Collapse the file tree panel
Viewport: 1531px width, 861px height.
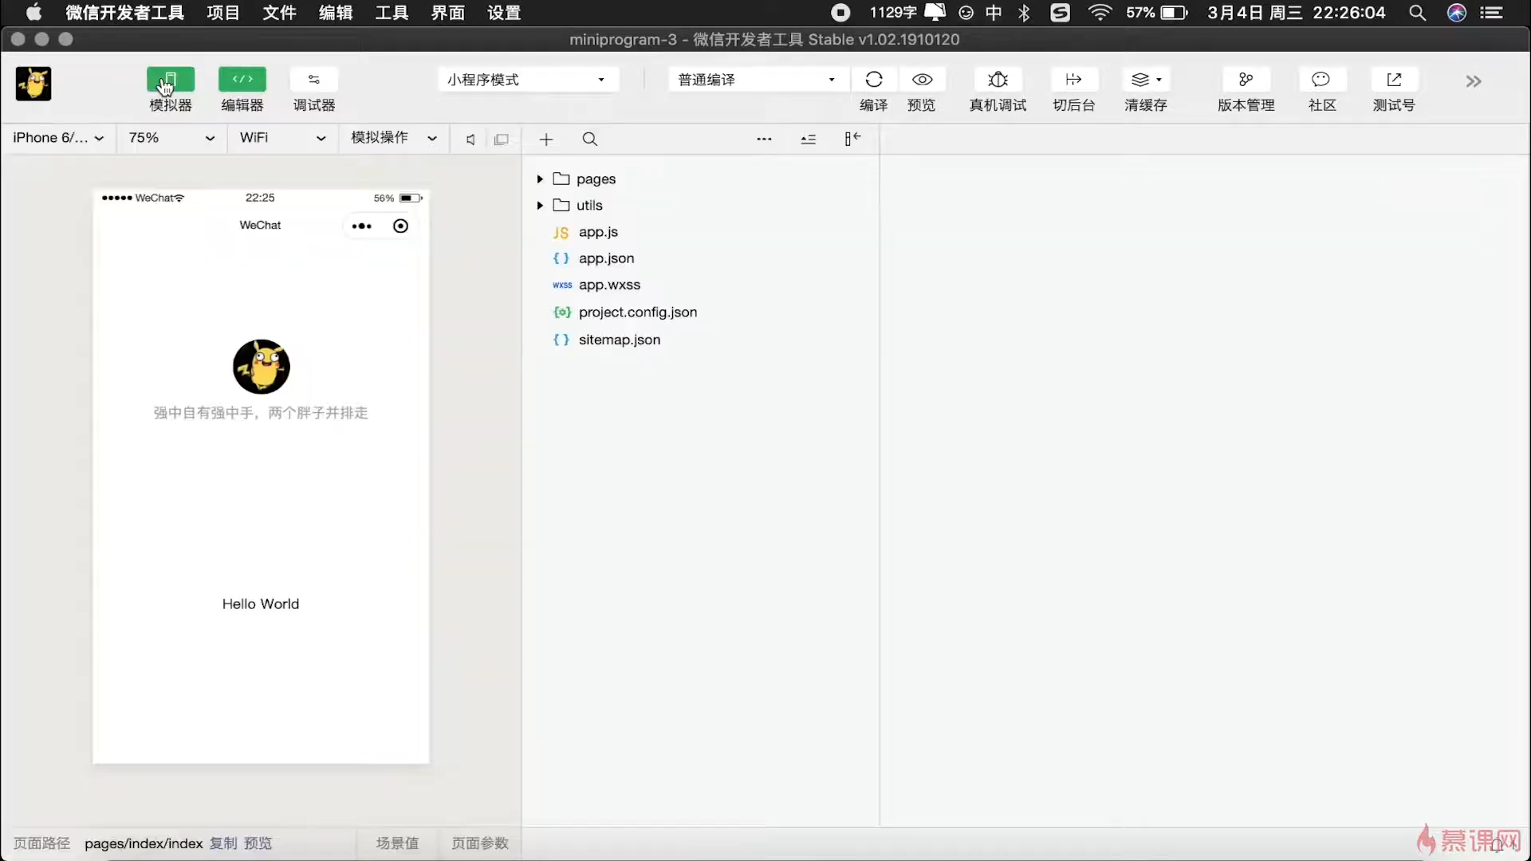click(852, 139)
